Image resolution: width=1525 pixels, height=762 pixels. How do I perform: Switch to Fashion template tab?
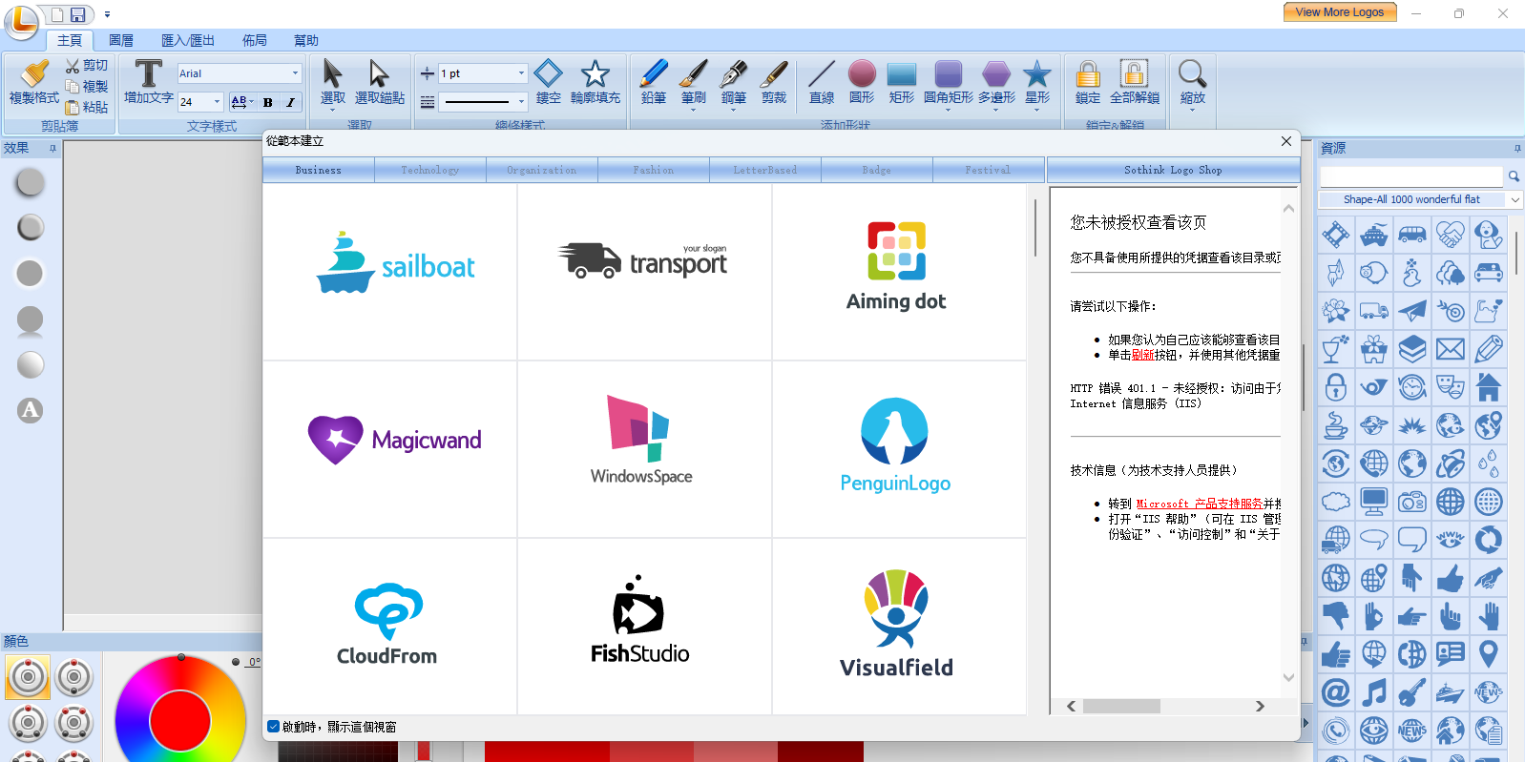(x=654, y=170)
